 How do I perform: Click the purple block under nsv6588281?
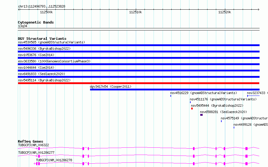(x=201, y=115)
